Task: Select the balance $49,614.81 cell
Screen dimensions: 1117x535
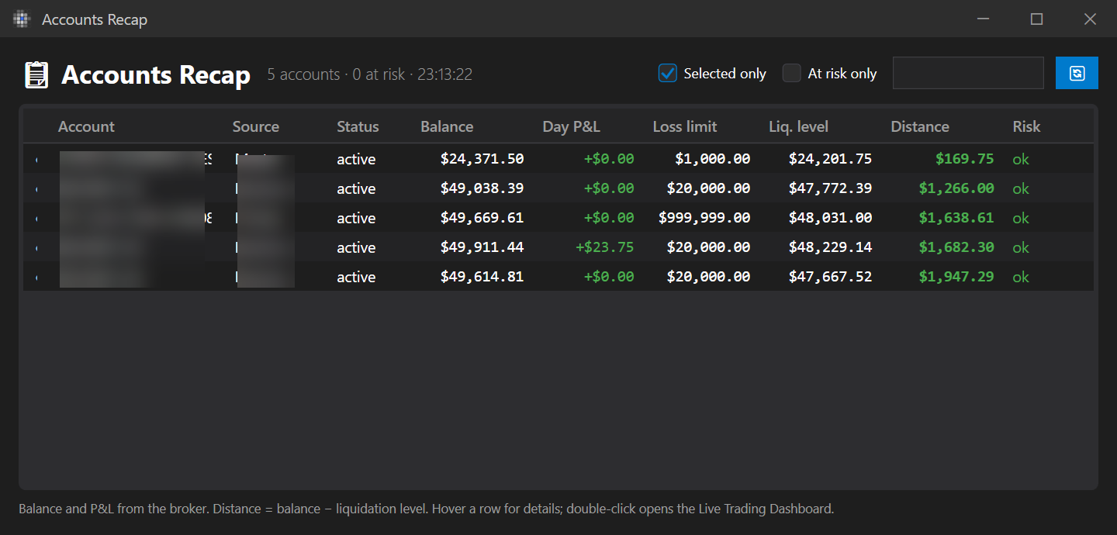Action: point(482,277)
